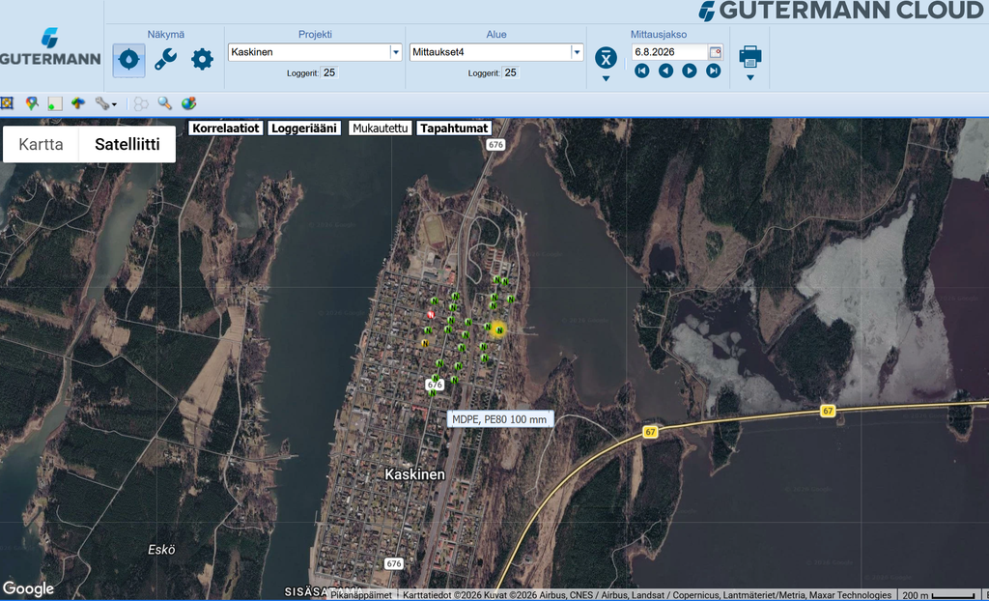Select the Satelliitti map type
The width and height of the screenshot is (989, 601).
click(127, 144)
